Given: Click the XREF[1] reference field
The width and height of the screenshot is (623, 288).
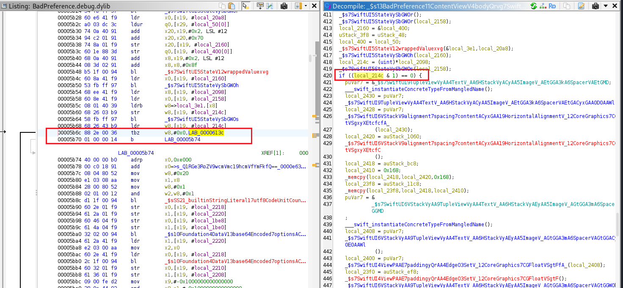Looking at the screenshot, I should (x=273, y=152).
